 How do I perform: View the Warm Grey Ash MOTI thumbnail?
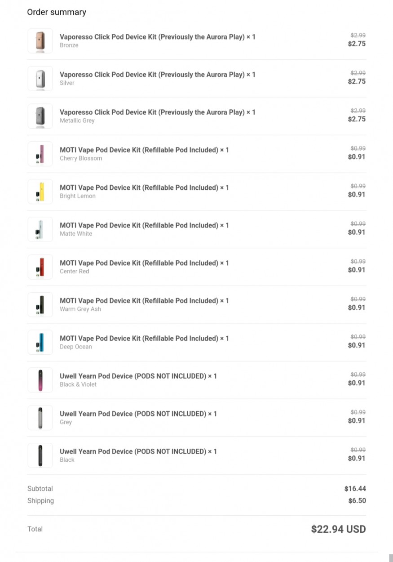tap(40, 305)
